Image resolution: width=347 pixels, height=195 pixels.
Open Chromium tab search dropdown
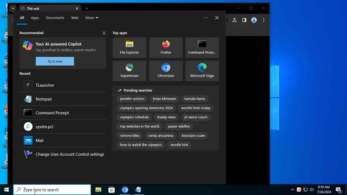click(13, 8)
